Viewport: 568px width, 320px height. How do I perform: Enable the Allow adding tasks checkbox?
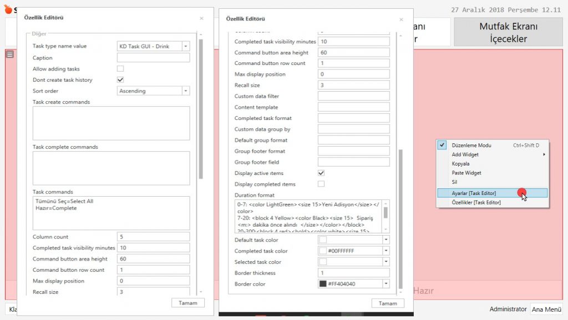point(120,69)
